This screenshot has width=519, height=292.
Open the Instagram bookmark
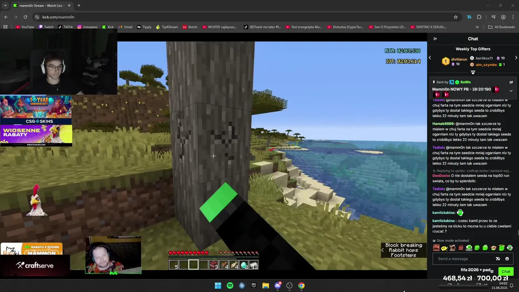87,27
